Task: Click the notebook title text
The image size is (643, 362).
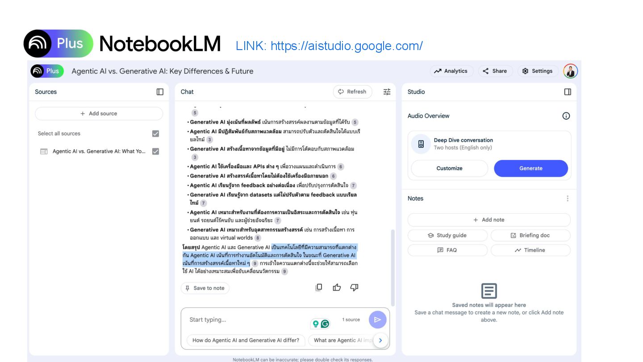Action: pos(163,71)
